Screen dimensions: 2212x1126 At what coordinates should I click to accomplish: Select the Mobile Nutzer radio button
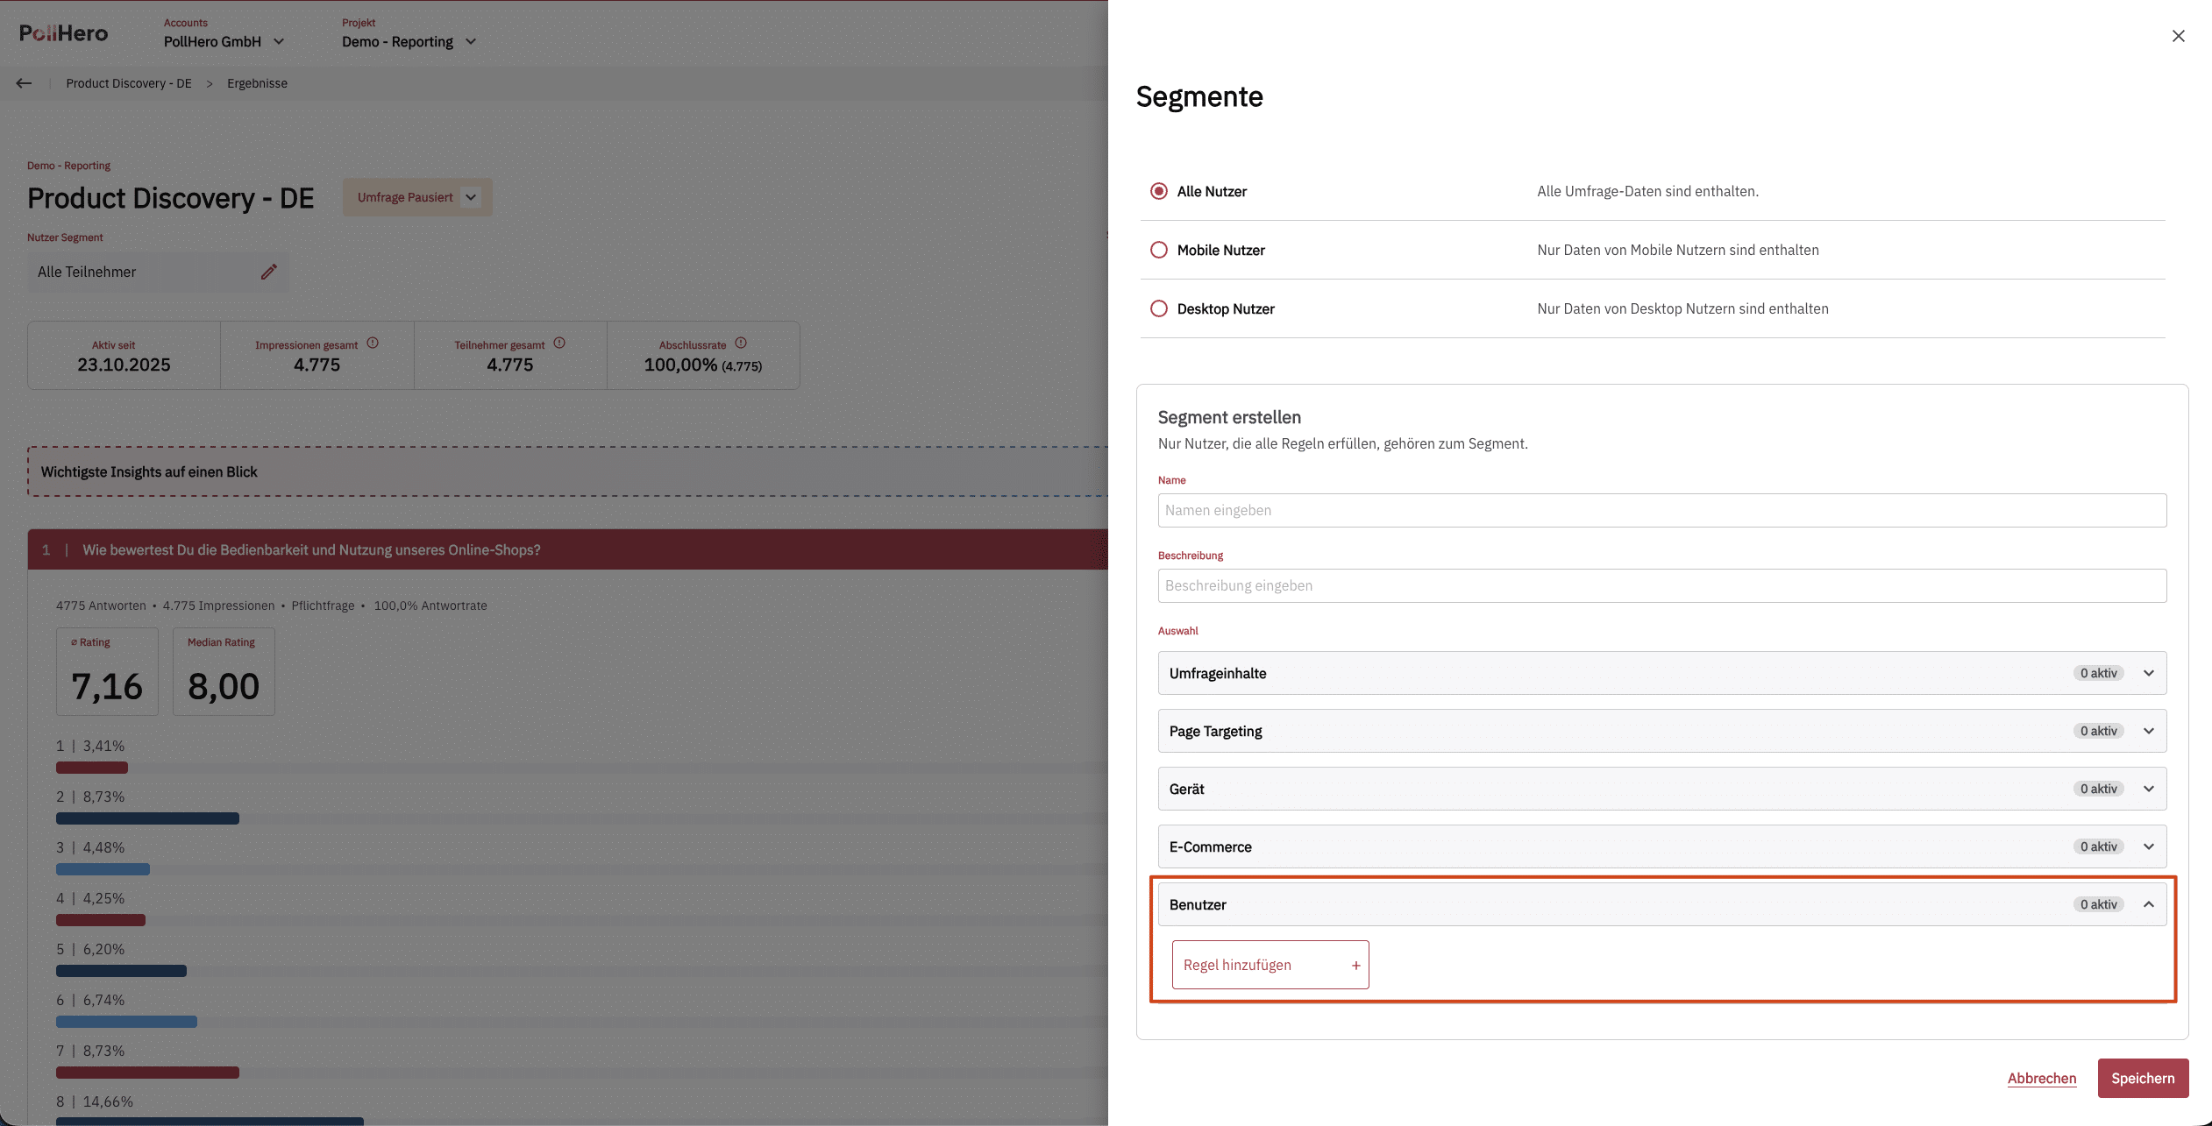(1159, 250)
